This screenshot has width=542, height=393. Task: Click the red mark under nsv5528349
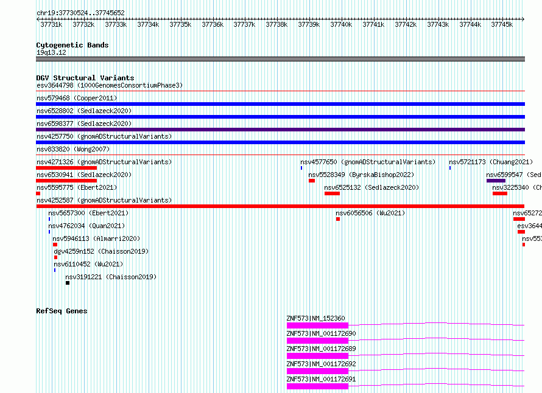[x=312, y=181]
